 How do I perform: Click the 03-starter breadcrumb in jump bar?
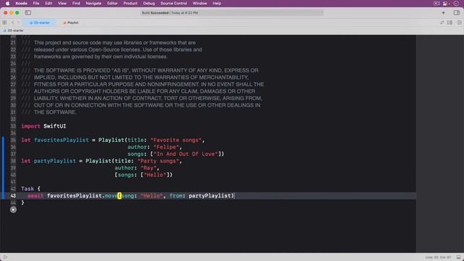tap(14, 30)
